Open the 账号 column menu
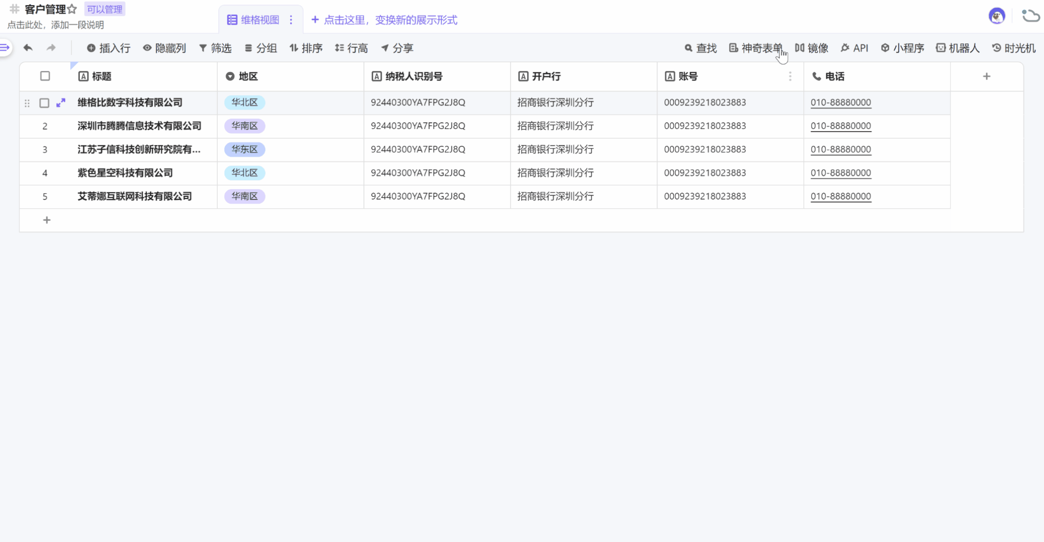1044x542 pixels. 790,76
